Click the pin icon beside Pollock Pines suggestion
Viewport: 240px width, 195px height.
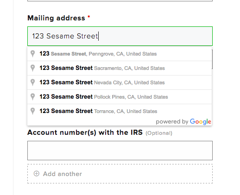click(32, 97)
